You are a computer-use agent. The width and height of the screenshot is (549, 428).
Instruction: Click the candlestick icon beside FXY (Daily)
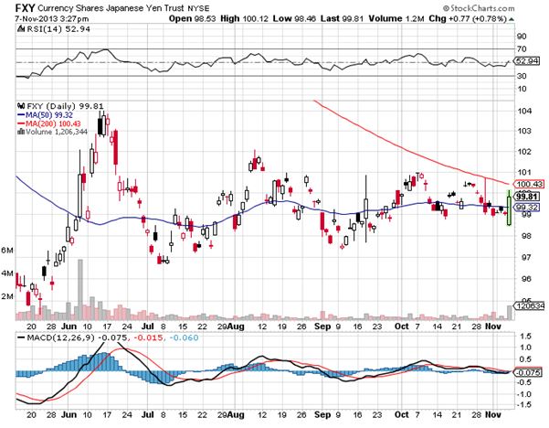tap(21, 106)
